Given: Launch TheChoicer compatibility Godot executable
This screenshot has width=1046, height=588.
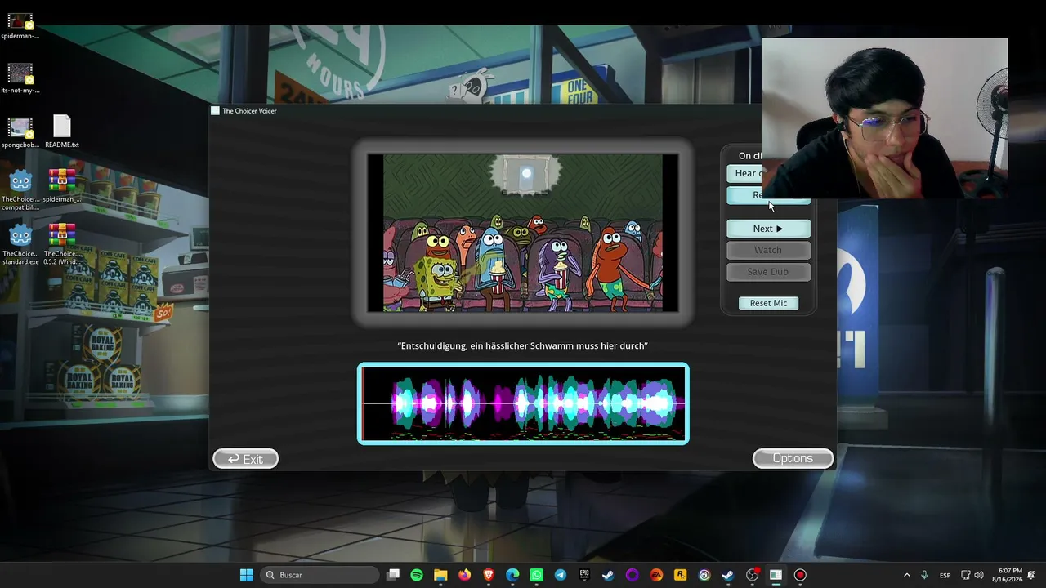Looking at the screenshot, I should (20, 190).
